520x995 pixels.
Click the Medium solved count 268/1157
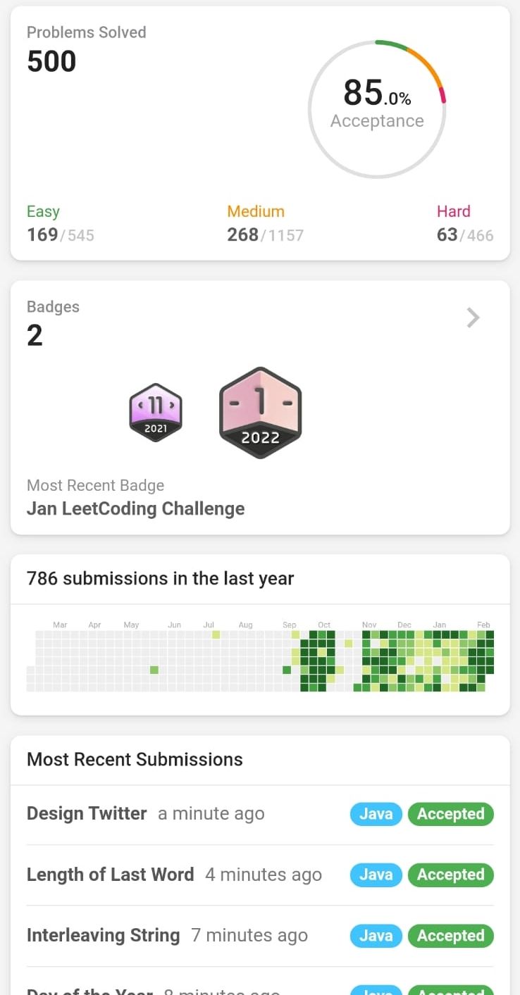click(x=265, y=234)
